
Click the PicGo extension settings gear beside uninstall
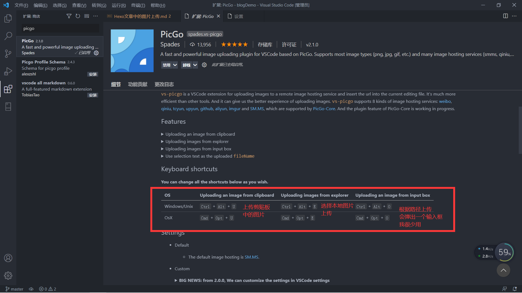click(x=204, y=65)
